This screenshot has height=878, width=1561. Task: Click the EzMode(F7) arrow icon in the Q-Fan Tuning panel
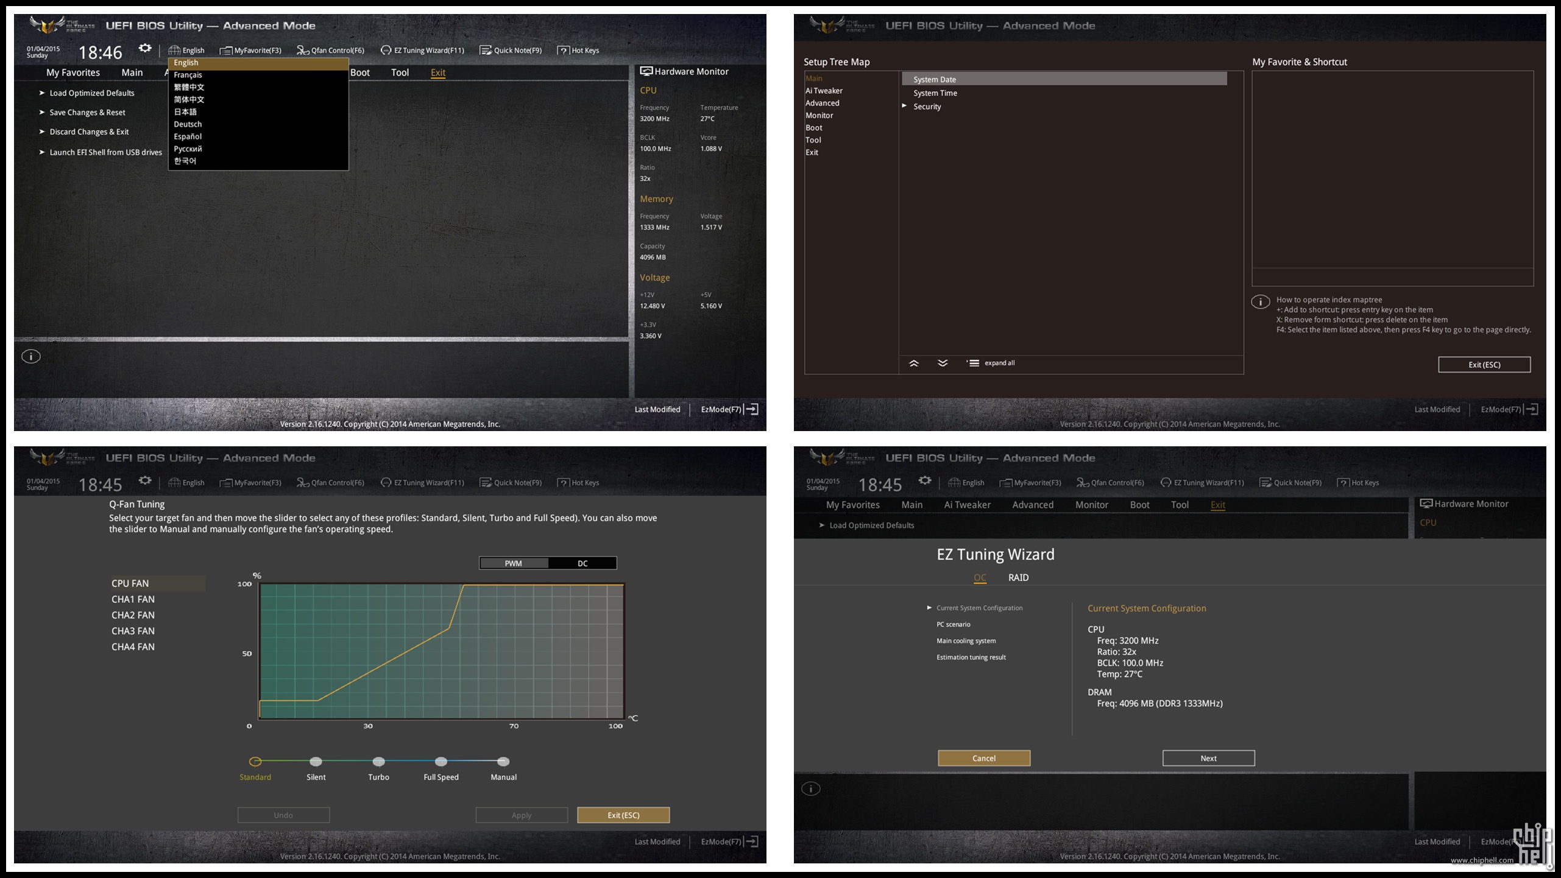click(x=752, y=841)
